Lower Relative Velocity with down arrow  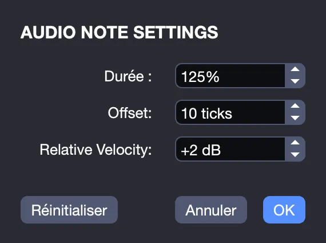295,155
